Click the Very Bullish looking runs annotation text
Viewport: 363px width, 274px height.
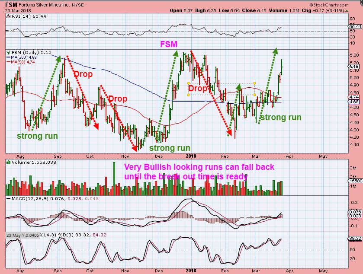pyautogui.click(x=199, y=172)
